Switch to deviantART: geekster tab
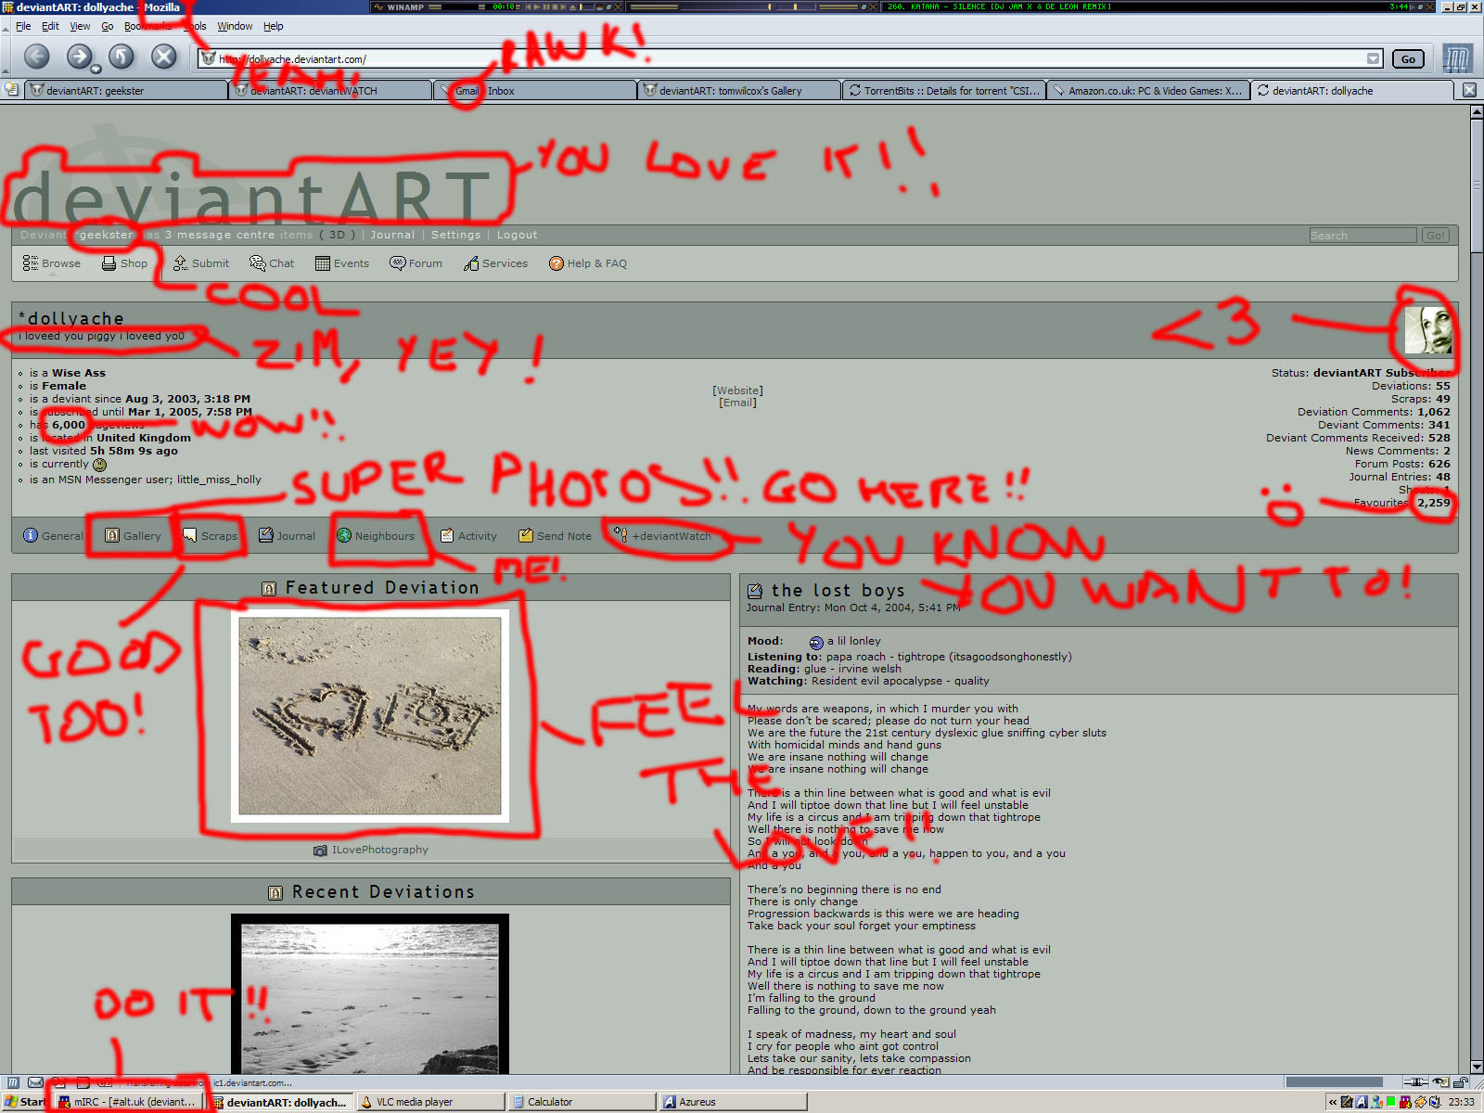Image resolution: width=1484 pixels, height=1113 pixels. point(126,90)
